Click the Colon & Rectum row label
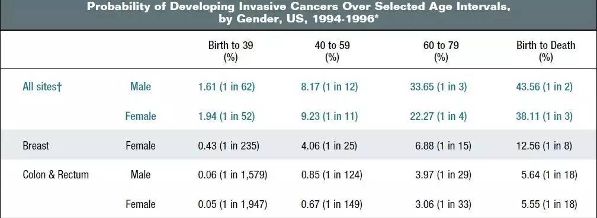 [x=56, y=175]
